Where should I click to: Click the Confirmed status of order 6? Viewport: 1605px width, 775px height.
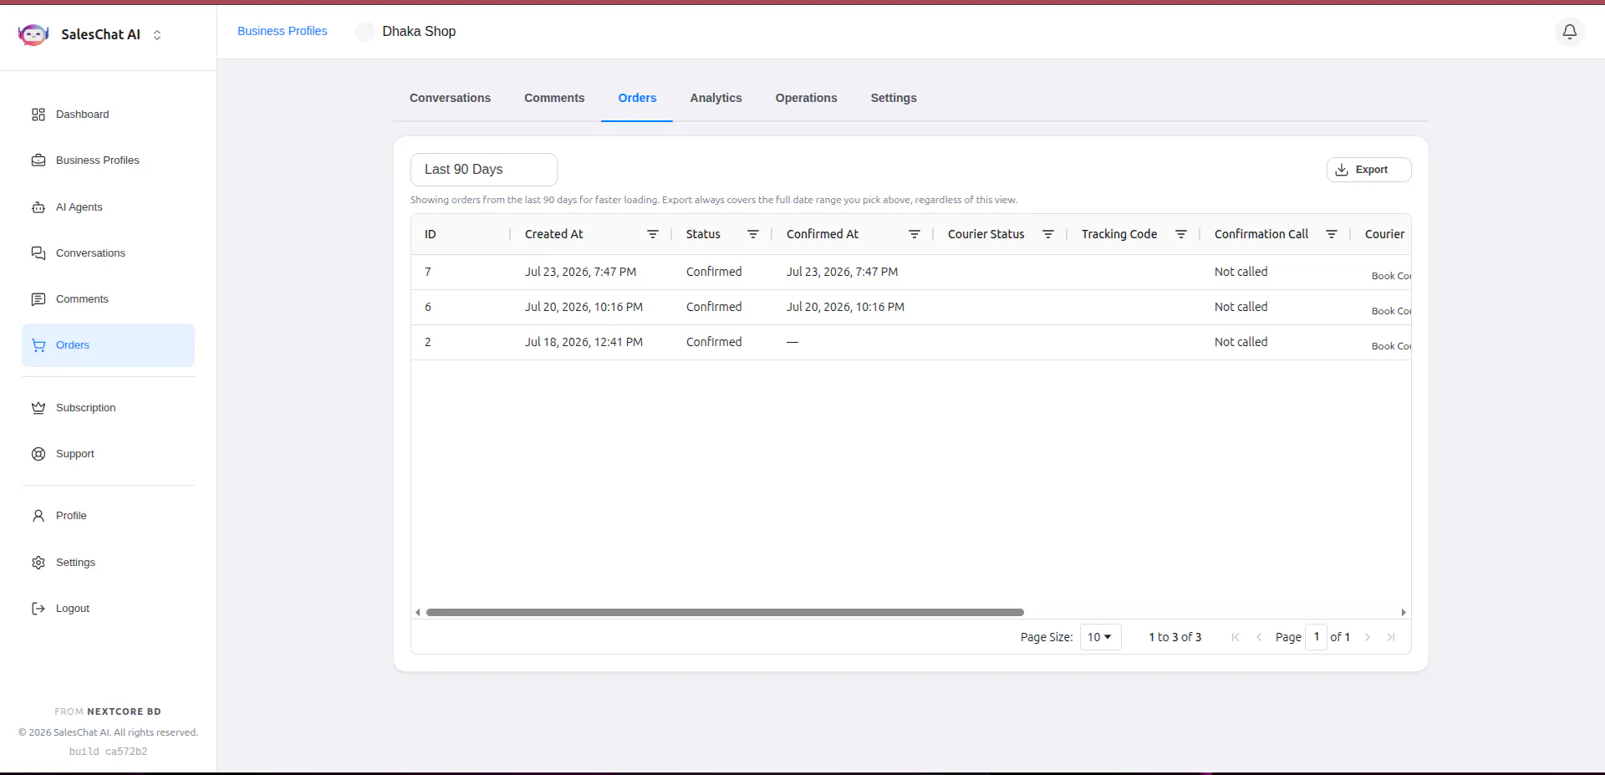pyautogui.click(x=714, y=307)
